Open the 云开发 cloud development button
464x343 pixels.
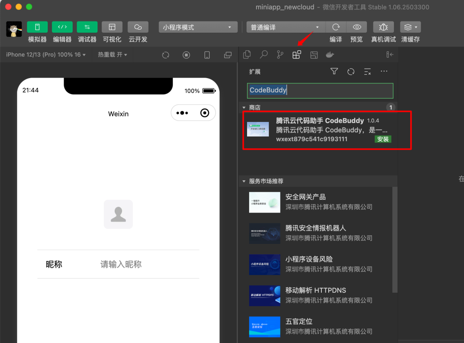(x=138, y=27)
